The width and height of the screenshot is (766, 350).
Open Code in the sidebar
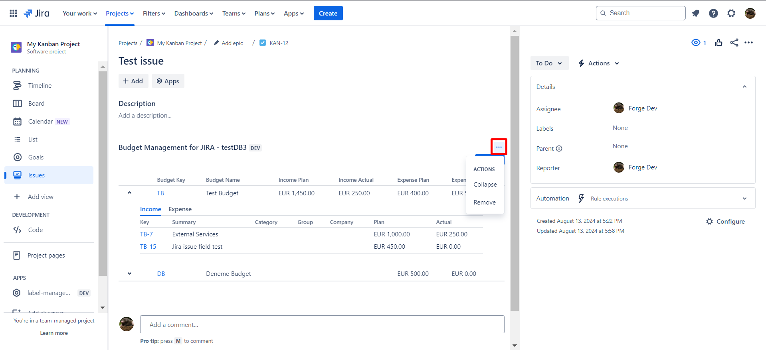[49, 230]
